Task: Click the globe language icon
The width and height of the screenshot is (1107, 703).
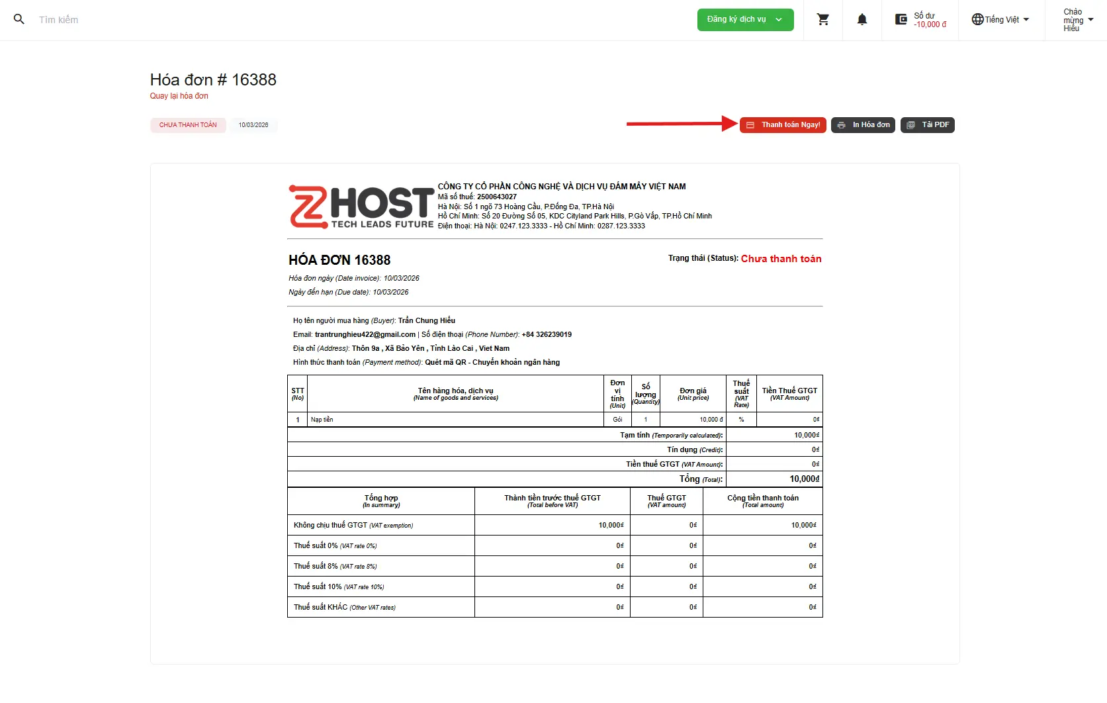Action: click(x=977, y=19)
